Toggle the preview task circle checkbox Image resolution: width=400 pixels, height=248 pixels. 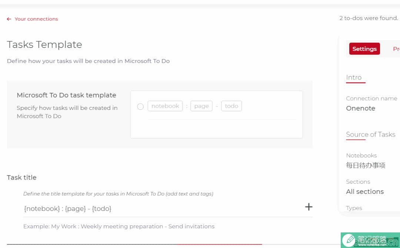coord(140,106)
